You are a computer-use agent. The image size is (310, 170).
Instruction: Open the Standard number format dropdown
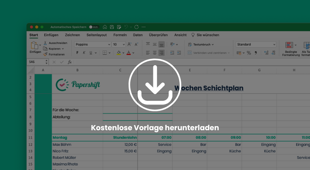[x=256, y=45]
